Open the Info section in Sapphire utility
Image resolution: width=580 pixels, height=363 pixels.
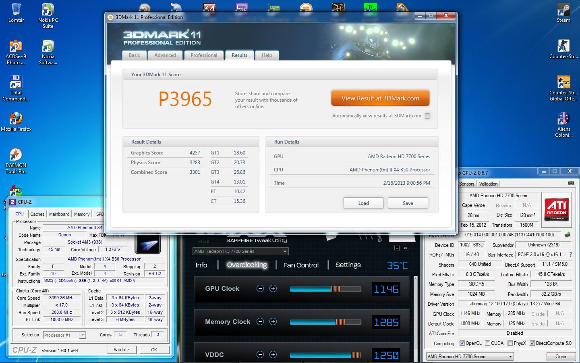pyautogui.click(x=201, y=265)
